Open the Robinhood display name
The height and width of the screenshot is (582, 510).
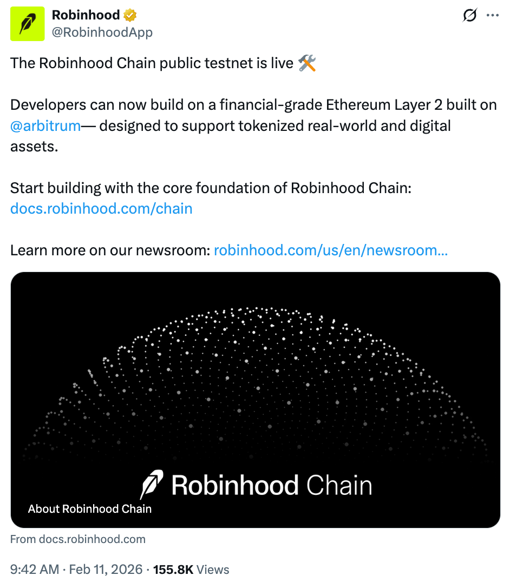pyautogui.click(x=86, y=16)
